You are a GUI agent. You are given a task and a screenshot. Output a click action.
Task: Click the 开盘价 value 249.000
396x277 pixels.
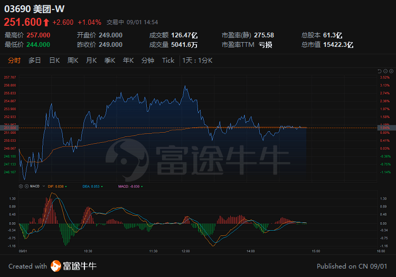tap(111, 35)
